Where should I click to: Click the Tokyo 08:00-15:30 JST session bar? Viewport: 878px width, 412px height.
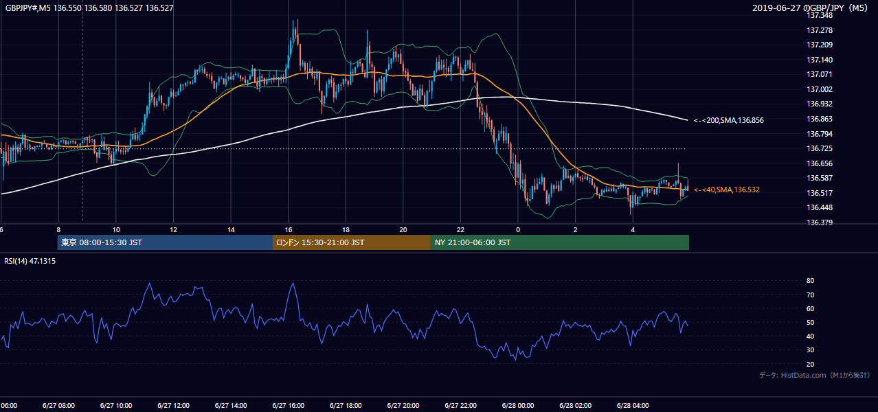coord(165,242)
